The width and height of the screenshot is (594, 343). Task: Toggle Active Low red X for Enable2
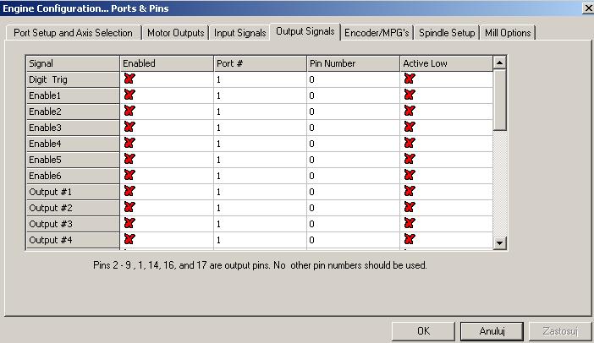tap(410, 111)
